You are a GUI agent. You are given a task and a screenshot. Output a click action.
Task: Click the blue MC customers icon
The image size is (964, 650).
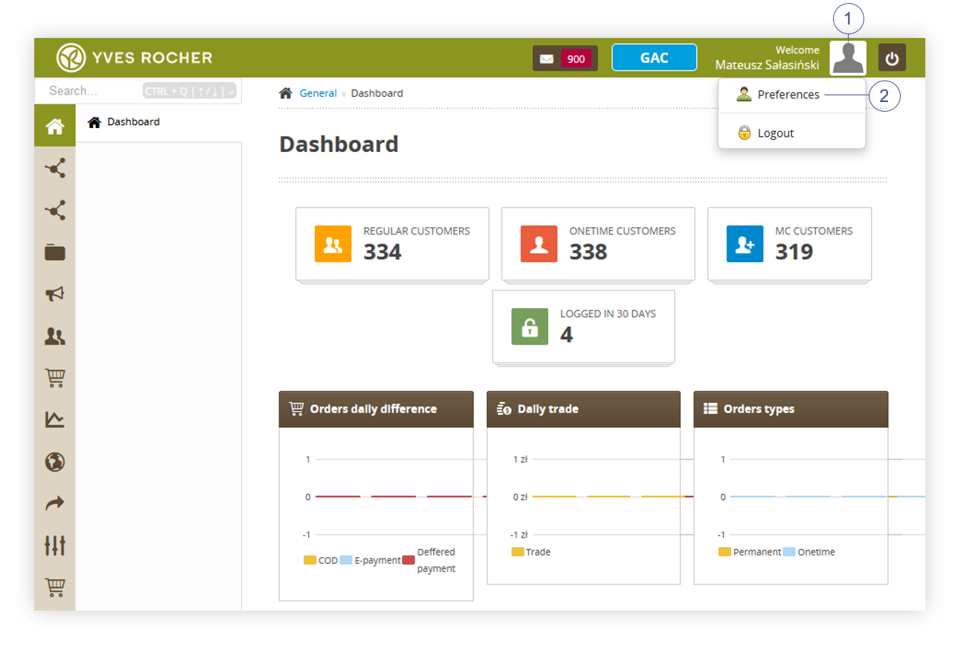click(745, 244)
